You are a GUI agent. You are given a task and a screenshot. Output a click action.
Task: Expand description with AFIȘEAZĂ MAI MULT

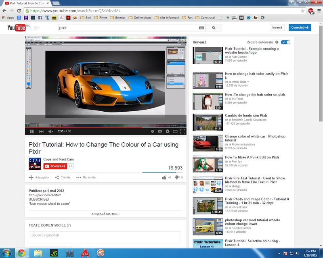[x=106, y=214]
